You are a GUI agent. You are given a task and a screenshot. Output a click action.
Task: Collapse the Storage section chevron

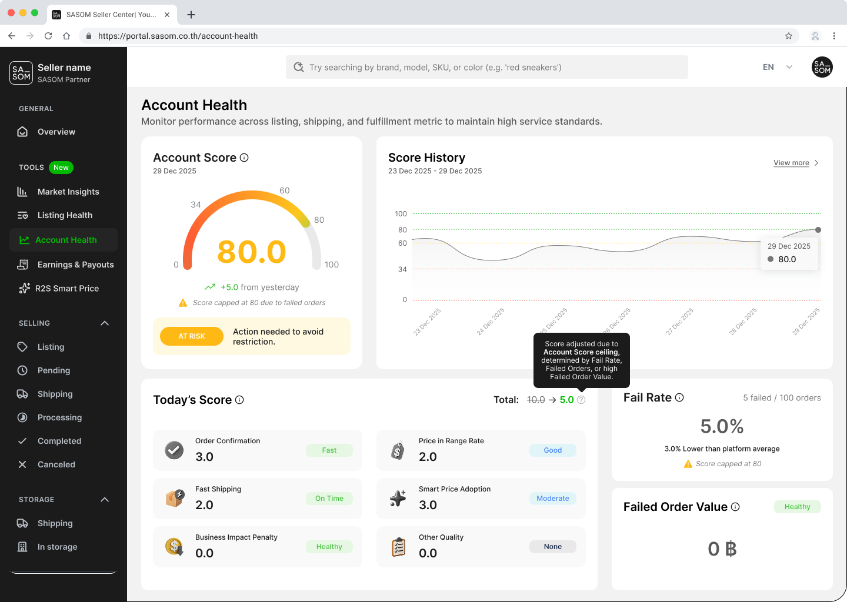point(105,500)
